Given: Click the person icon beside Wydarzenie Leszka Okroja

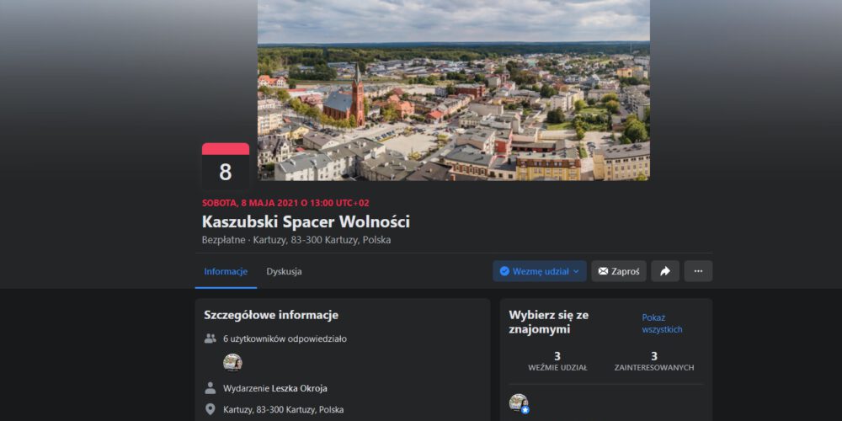Looking at the screenshot, I should pyautogui.click(x=210, y=388).
